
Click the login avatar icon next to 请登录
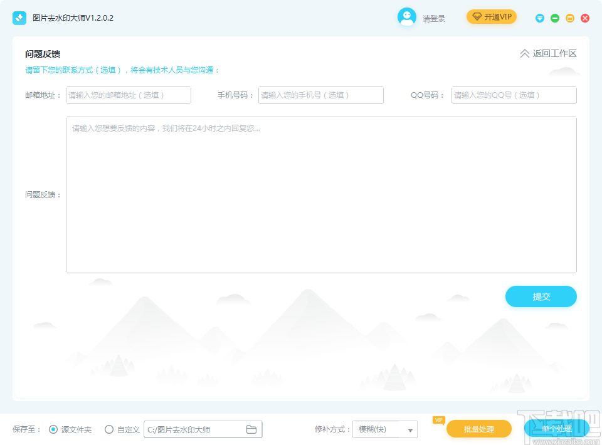tap(406, 17)
